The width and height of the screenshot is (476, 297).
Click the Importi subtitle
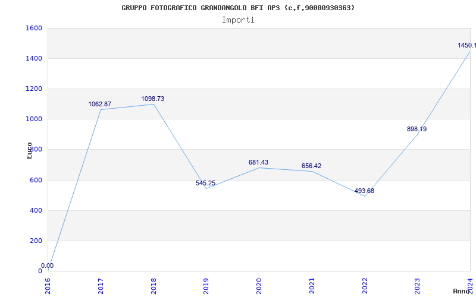238,20
